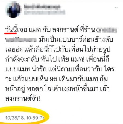Select the red-underlined word วันนี้

[11, 29]
